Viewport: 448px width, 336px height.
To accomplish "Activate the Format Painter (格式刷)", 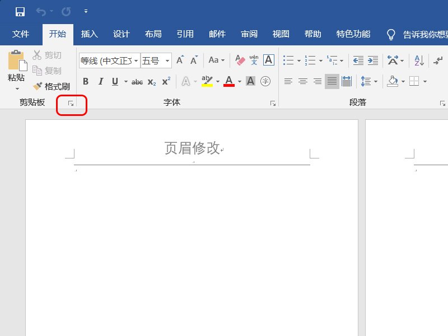I will (x=53, y=86).
